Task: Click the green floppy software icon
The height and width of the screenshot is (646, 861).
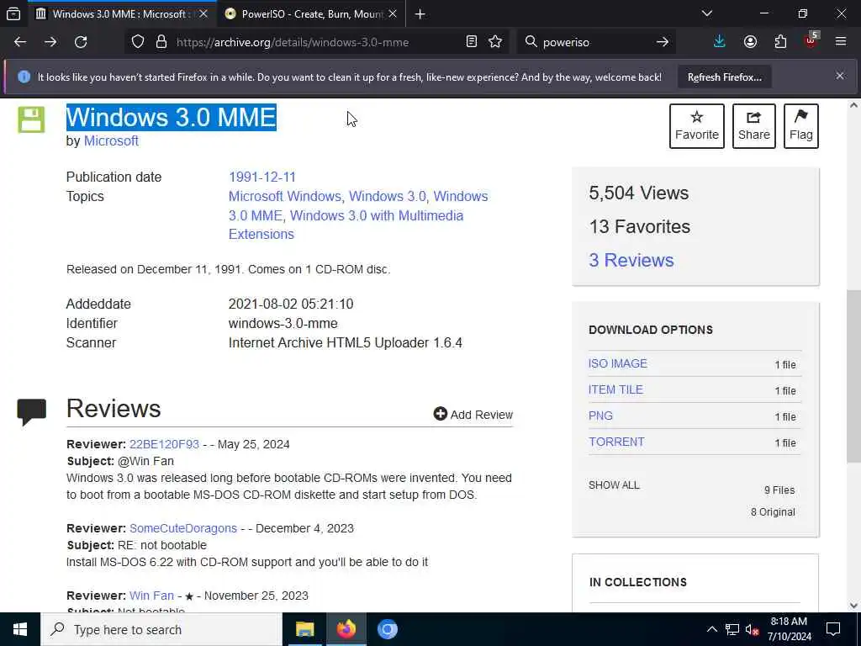Action: point(31,119)
